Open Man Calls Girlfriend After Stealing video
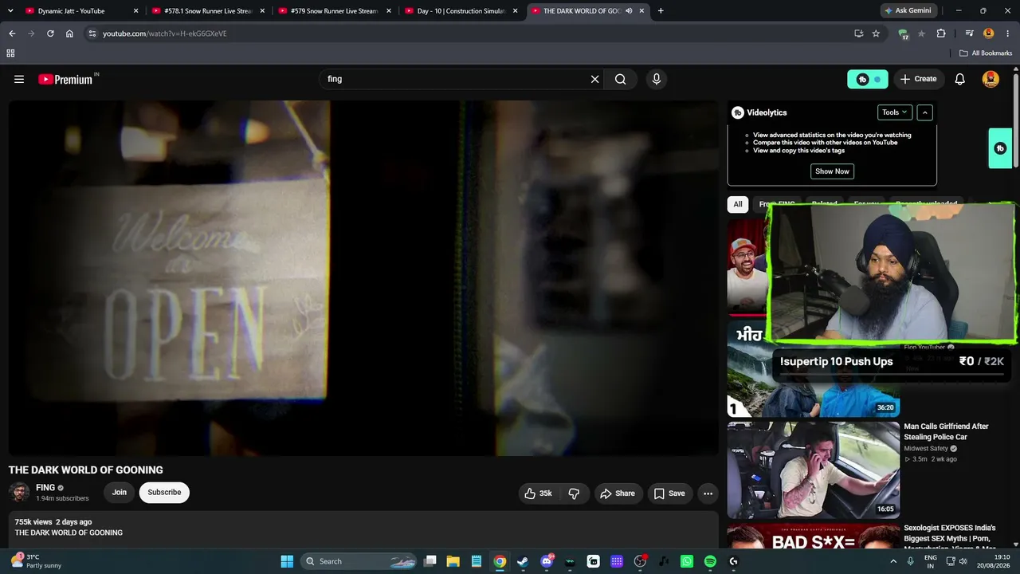This screenshot has width=1020, height=574. pyautogui.click(x=946, y=431)
